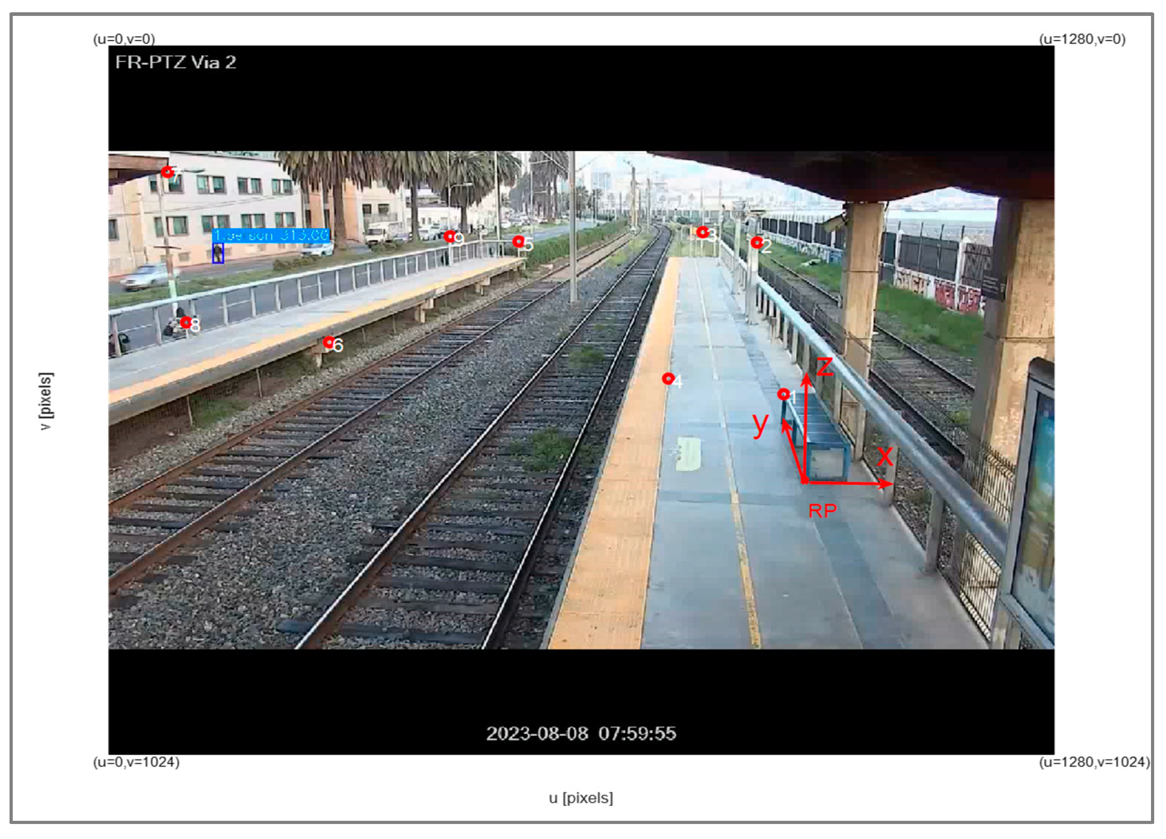Click red marker 8 near the left railing
Viewport: 1166px width, 839px height.
(186, 323)
